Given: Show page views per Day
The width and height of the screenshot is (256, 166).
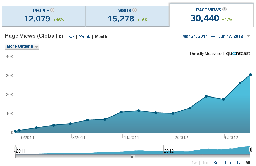Looking at the screenshot, I should pos(70,37).
